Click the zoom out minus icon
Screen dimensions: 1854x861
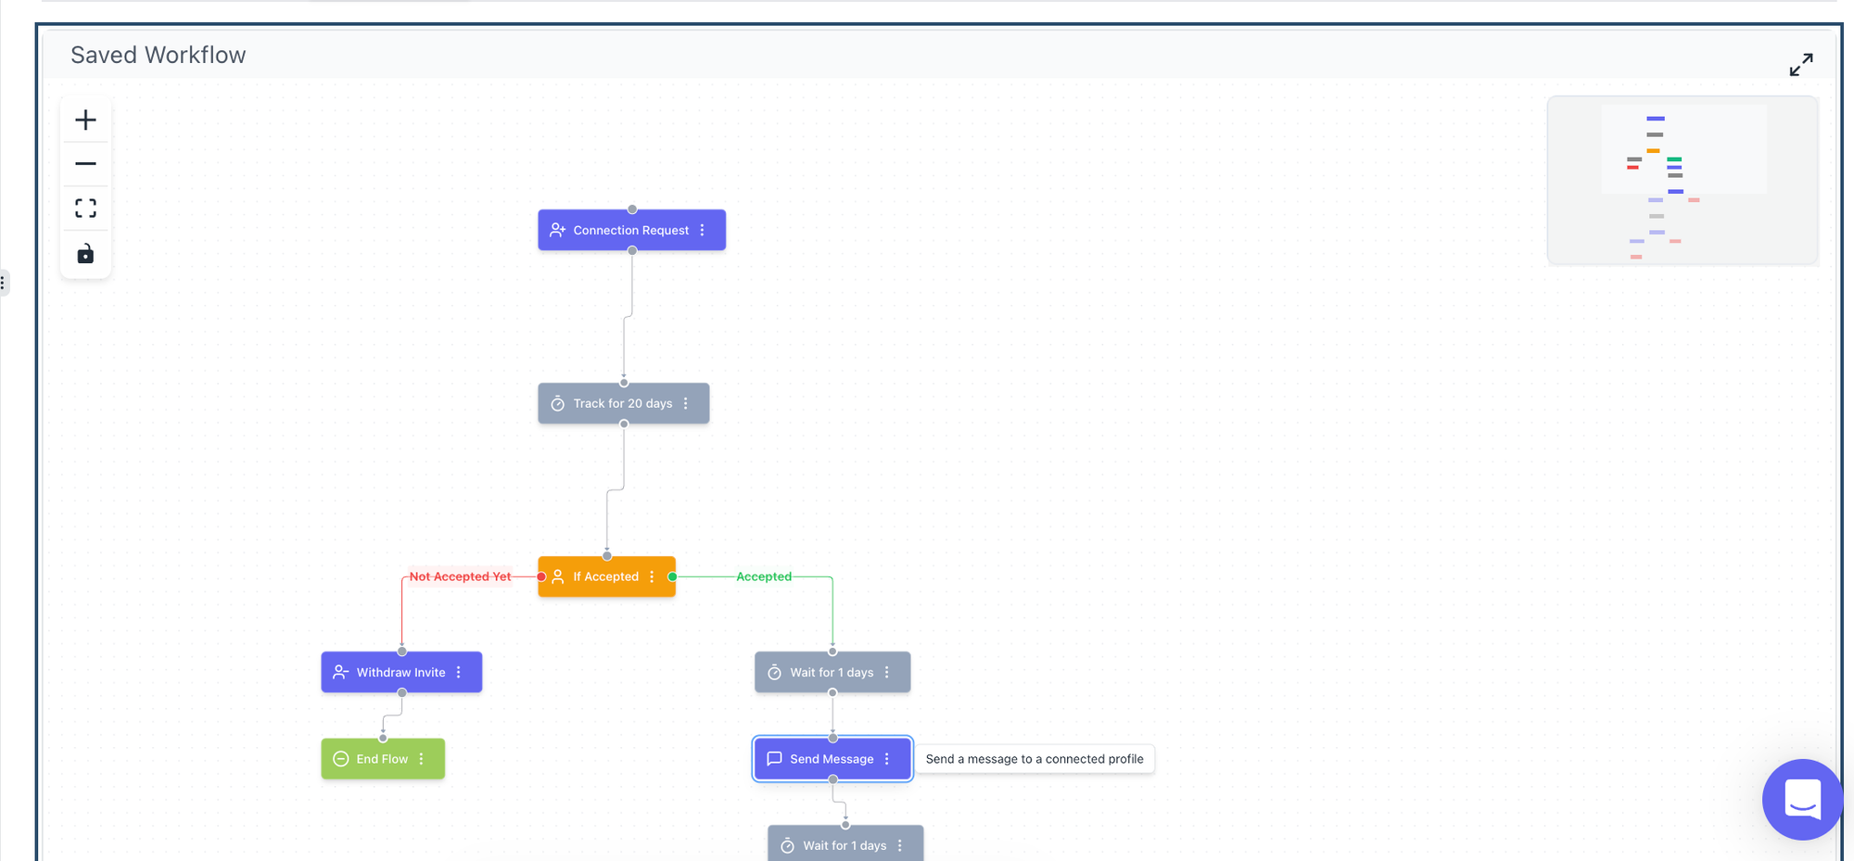[x=85, y=163]
